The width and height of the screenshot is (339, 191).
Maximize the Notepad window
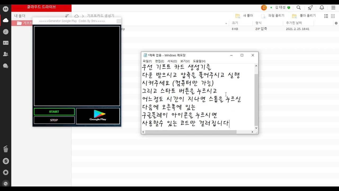tap(242, 55)
